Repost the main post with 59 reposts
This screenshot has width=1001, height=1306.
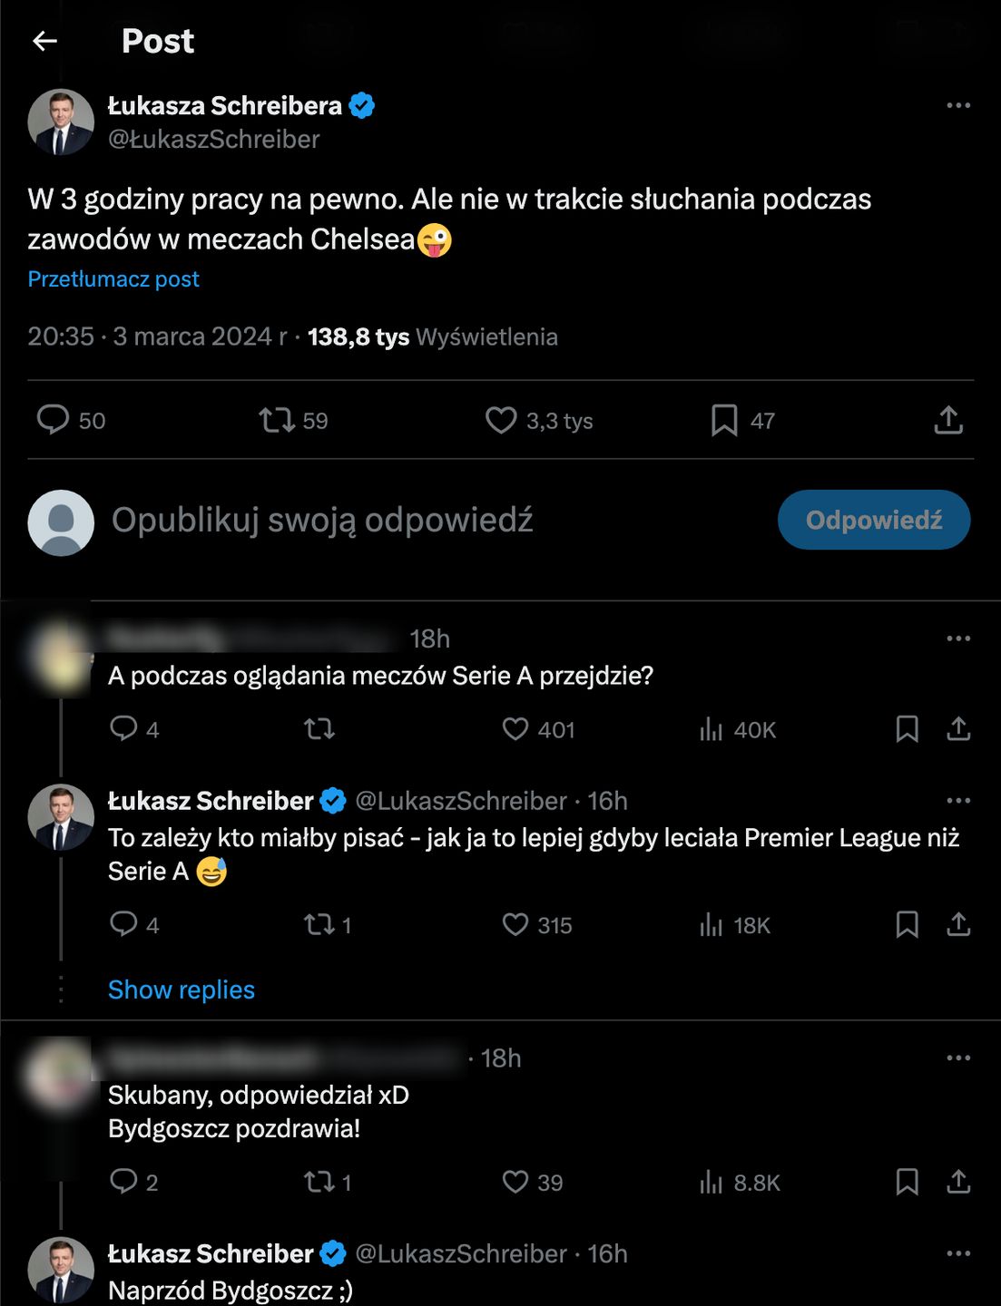point(277,420)
